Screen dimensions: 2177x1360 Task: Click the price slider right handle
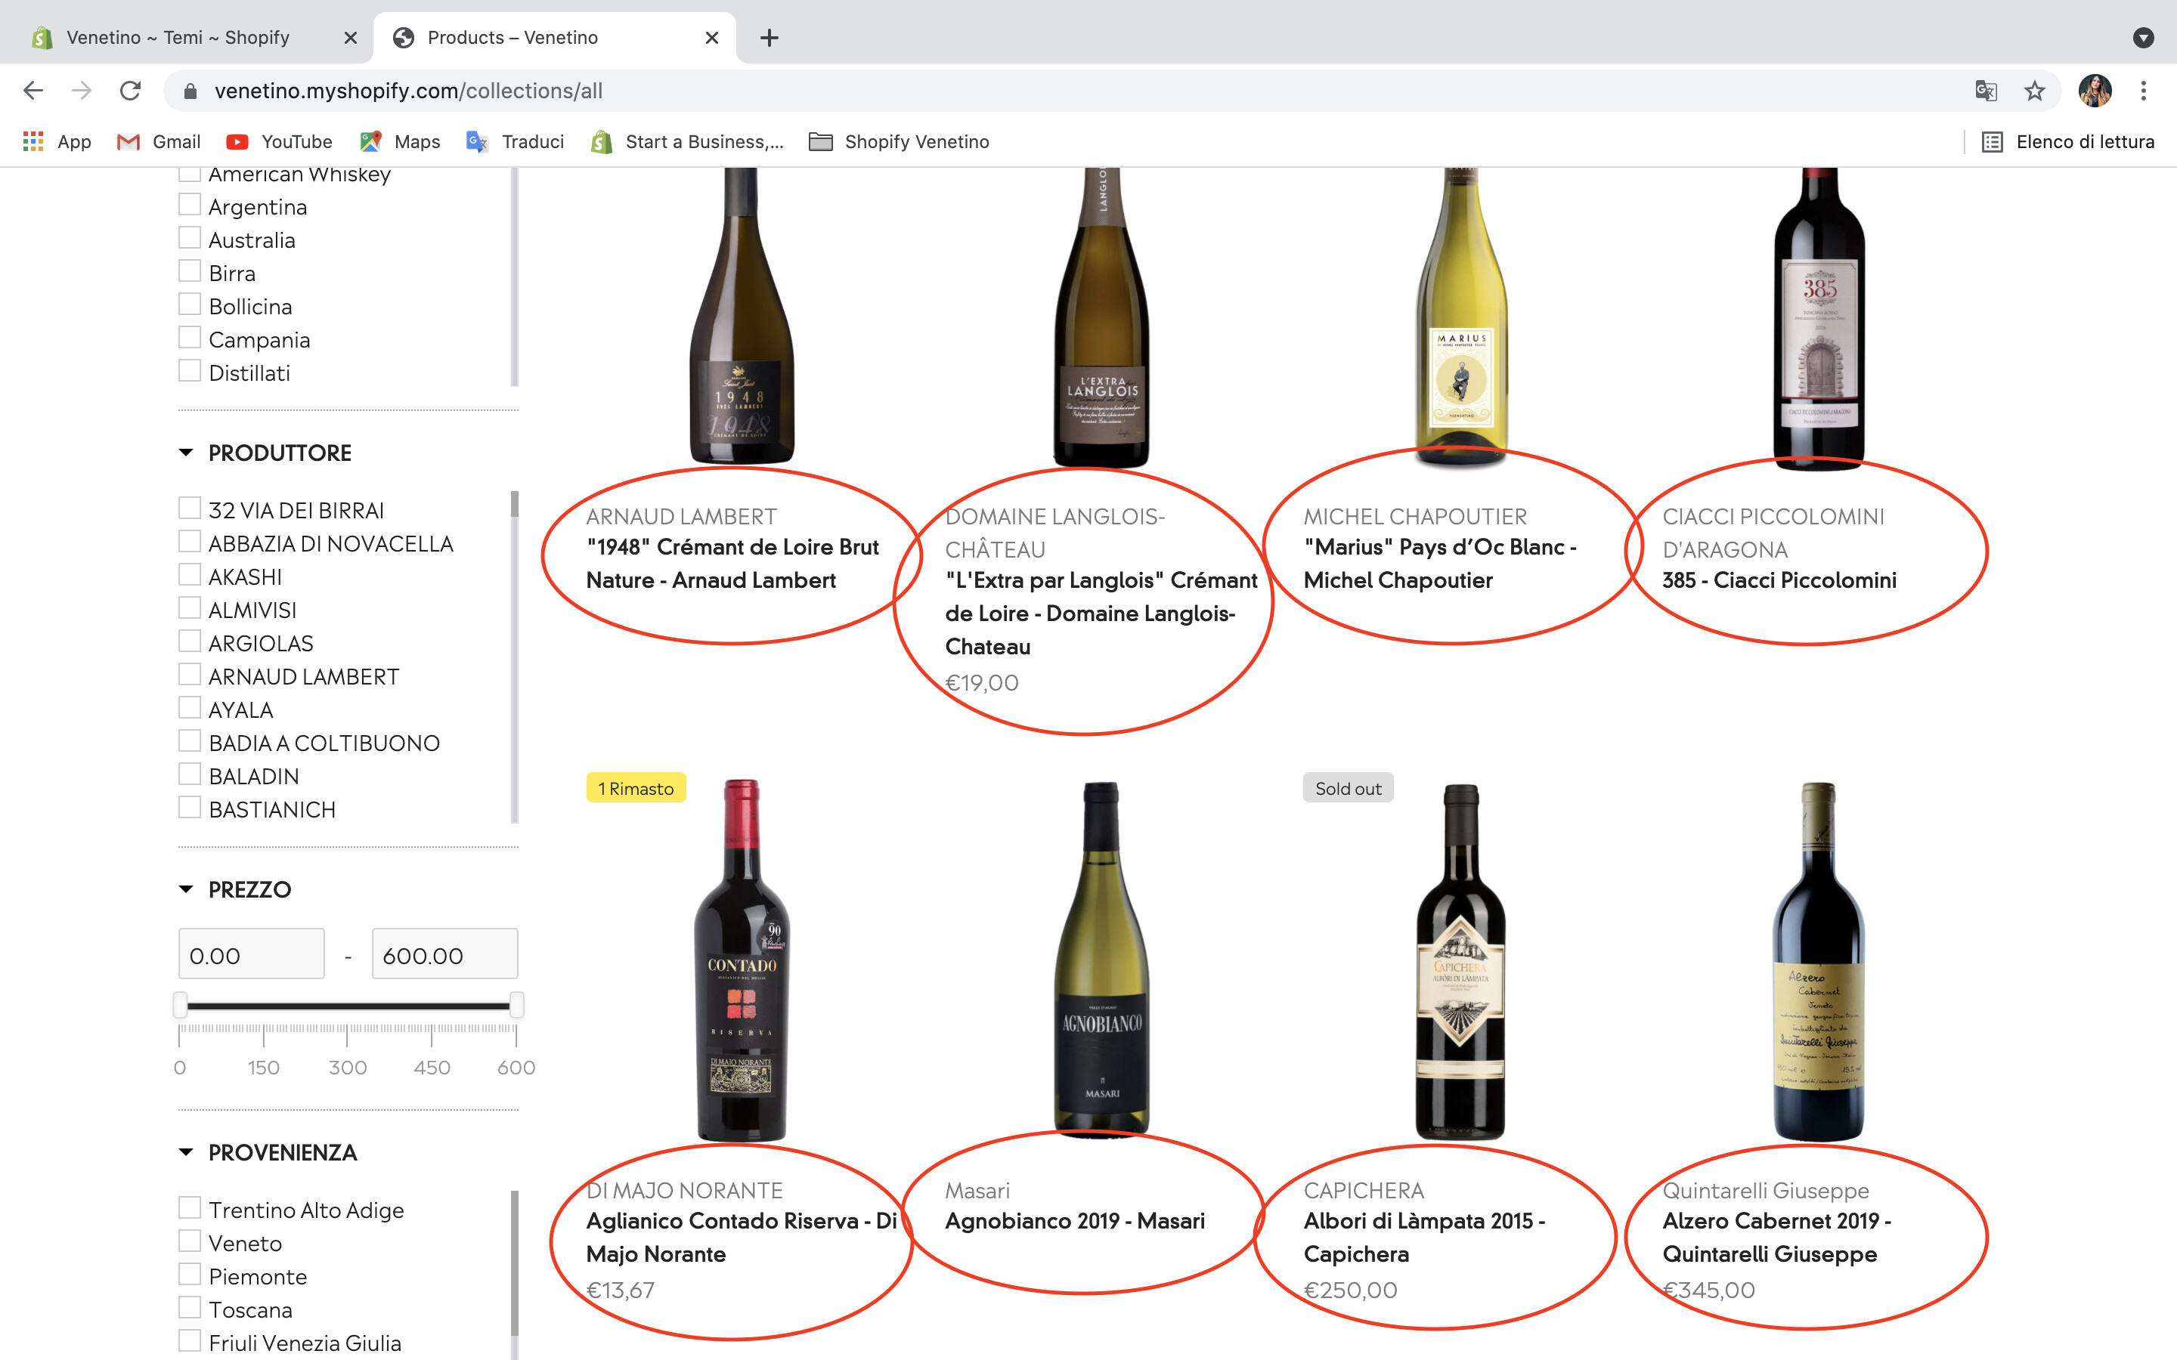(516, 1005)
